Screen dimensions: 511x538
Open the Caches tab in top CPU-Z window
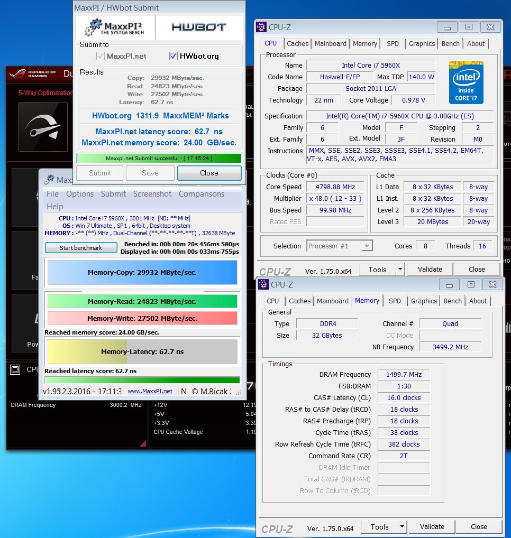point(298,43)
